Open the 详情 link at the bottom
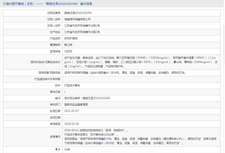This screenshot has width=225, height=153. coord(67,150)
